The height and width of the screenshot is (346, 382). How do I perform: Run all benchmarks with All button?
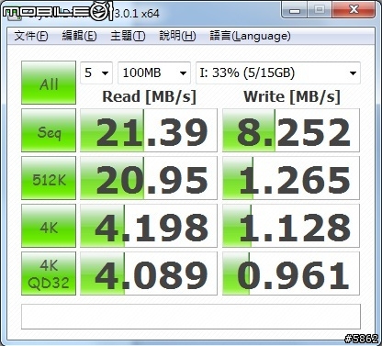coord(49,83)
